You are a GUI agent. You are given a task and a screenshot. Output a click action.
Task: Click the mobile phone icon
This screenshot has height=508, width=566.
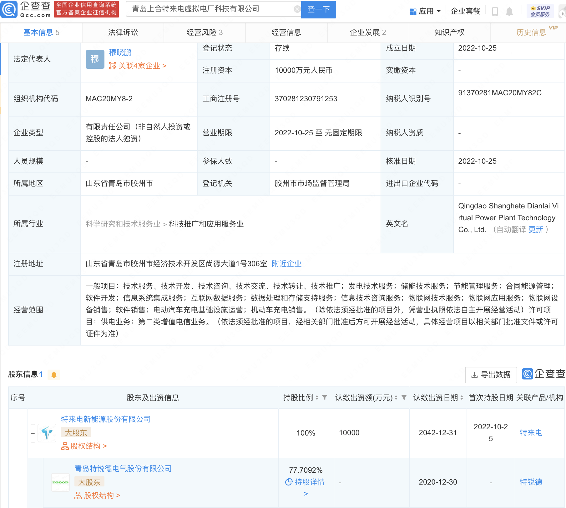(495, 12)
